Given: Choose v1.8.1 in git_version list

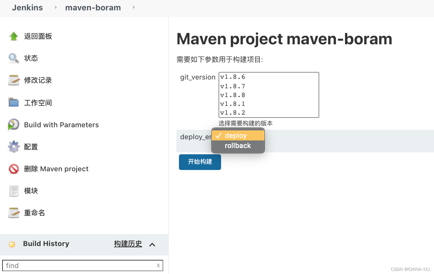Looking at the screenshot, I should (x=269, y=104).
